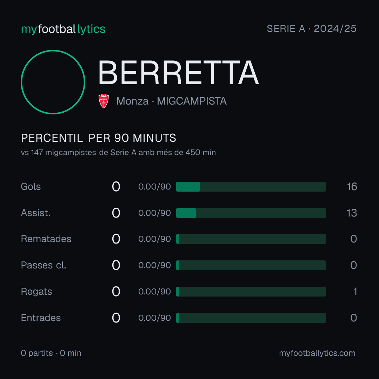Open the myfootballytics logo

click(x=63, y=29)
